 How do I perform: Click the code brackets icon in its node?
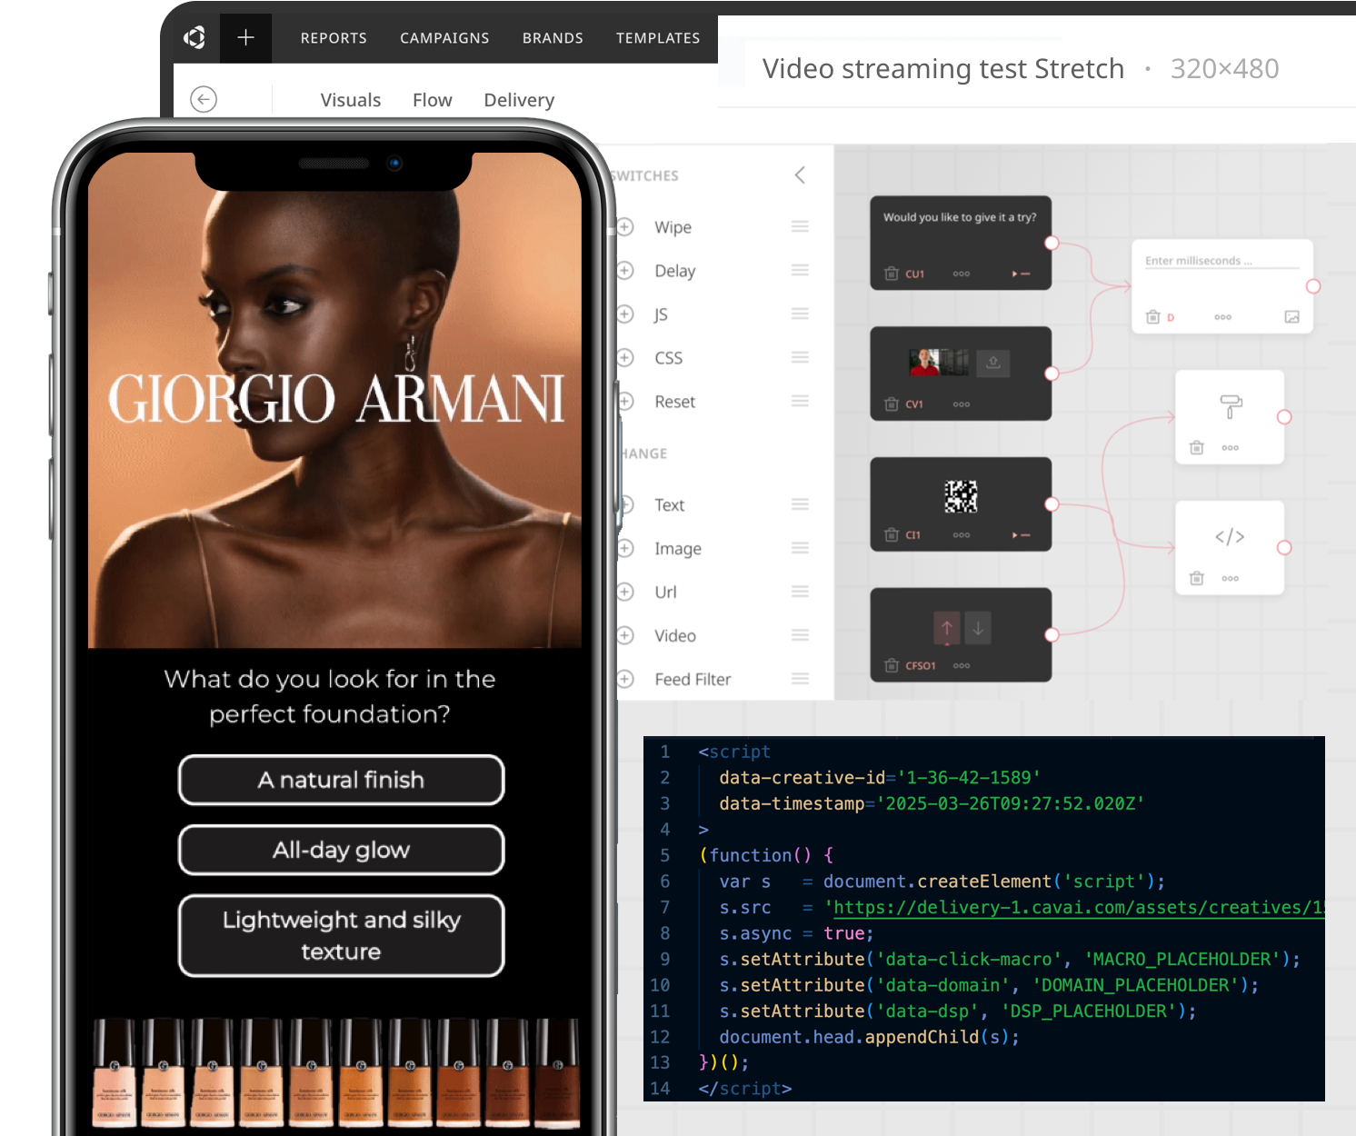click(x=1230, y=537)
